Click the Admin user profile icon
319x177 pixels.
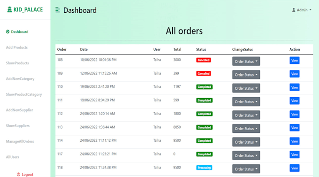tap(294, 10)
